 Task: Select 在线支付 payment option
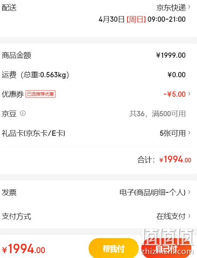(171, 216)
